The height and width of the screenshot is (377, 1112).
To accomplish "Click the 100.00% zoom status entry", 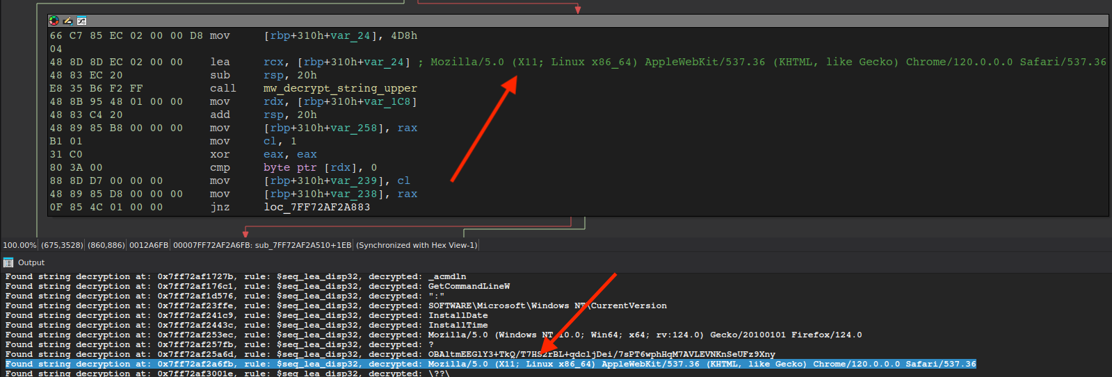I will click(x=19, y=245).
